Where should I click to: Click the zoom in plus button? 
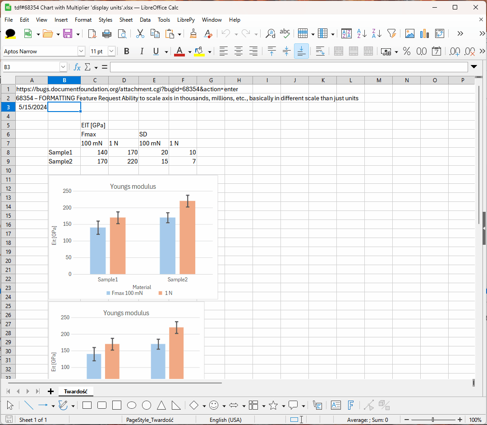point(459,420)
